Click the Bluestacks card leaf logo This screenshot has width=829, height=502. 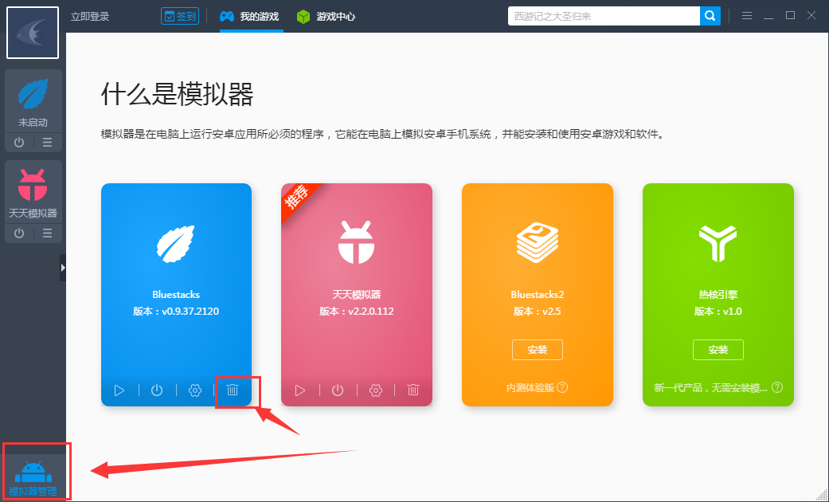click(175, 244)
